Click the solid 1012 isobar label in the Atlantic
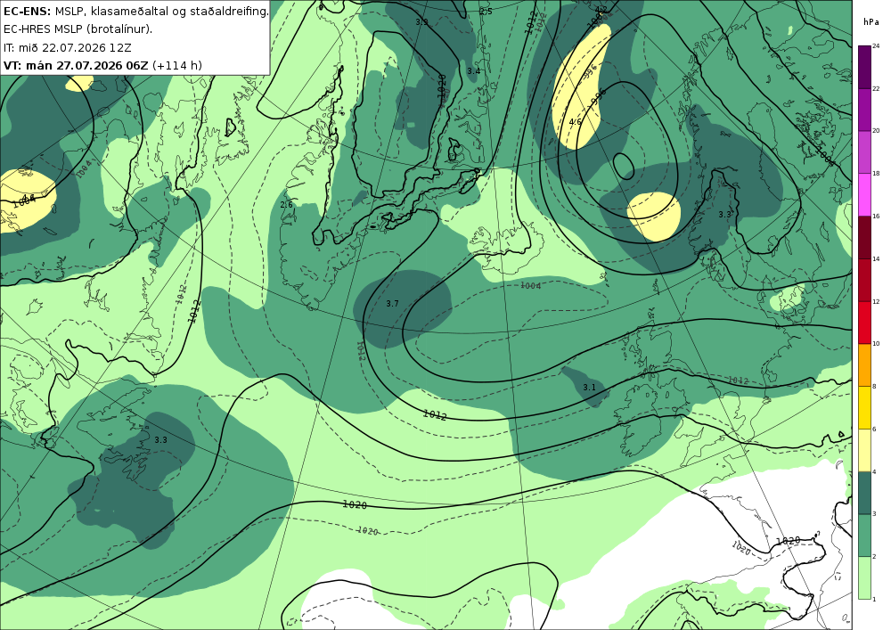 point(435,414)
